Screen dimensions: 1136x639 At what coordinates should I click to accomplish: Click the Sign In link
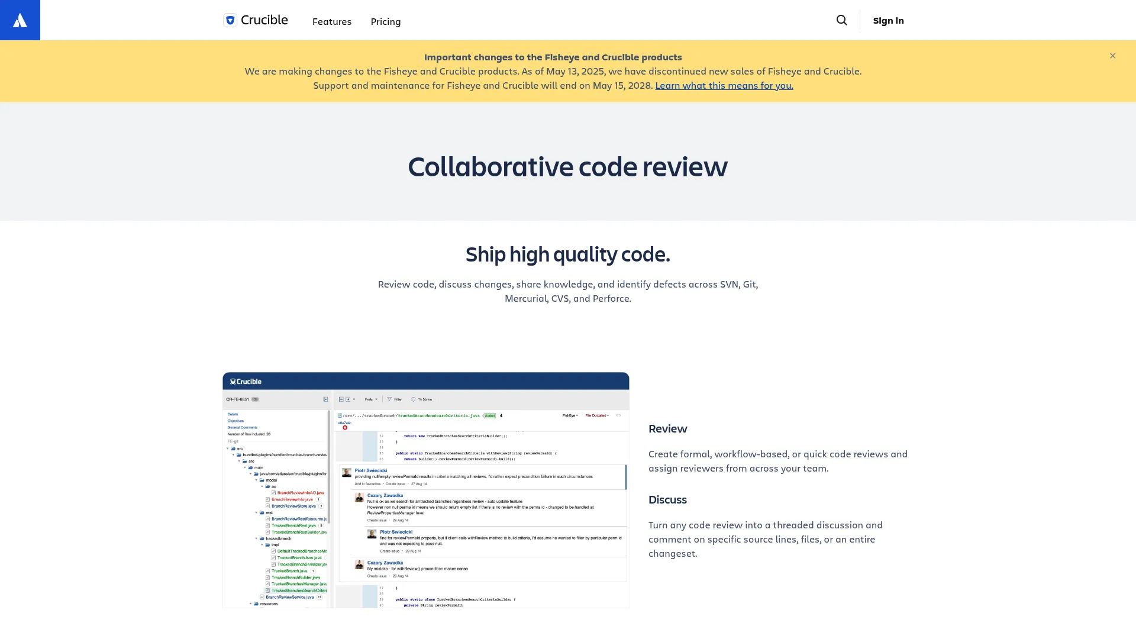coord(888,20)
